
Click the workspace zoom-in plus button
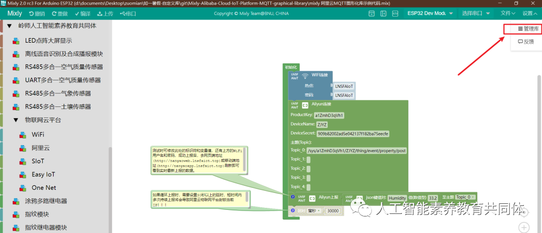(524, 227)
